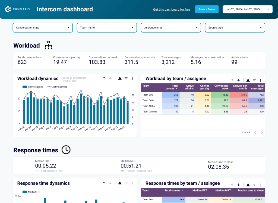278x203 pixels.
Task: Click the Total conversations value 623
Action: click(22, 62)
